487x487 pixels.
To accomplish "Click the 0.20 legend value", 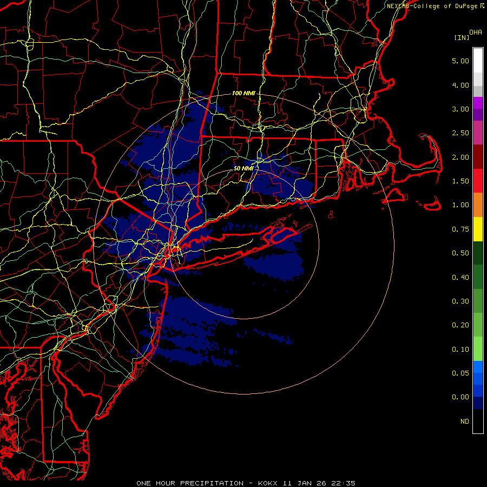I will tap(460, 325).
